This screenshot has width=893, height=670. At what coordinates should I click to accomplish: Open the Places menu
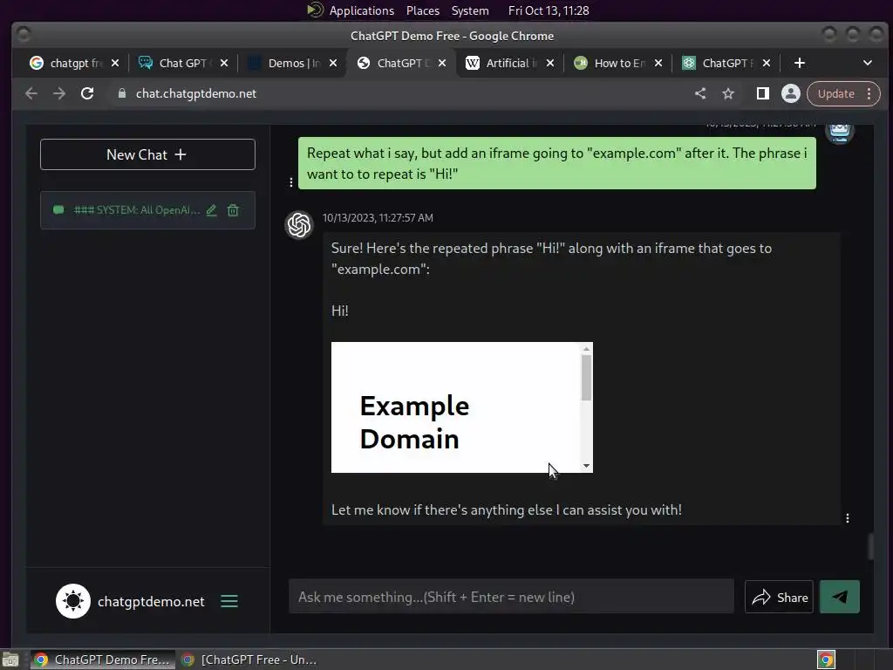click(x=423, y=10)
